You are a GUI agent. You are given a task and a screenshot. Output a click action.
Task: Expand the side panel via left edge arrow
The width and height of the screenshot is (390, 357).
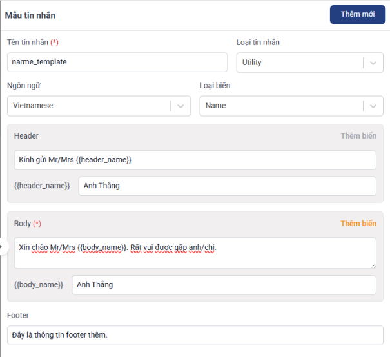point(3,247)
